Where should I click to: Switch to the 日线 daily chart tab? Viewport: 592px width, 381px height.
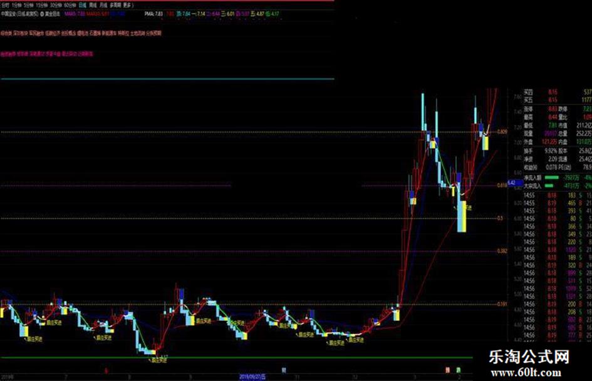82,5
